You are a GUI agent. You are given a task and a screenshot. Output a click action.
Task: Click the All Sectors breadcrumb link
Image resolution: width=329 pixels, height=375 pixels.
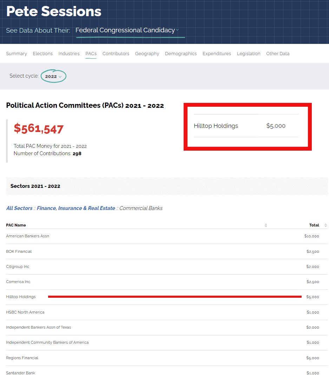point(19,208)
